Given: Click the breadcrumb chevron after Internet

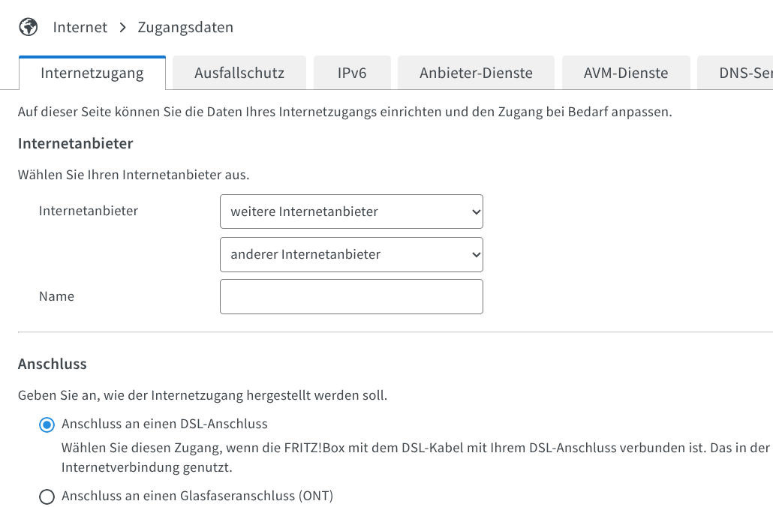Looking at the screenshot, I should tap(123, 28).
